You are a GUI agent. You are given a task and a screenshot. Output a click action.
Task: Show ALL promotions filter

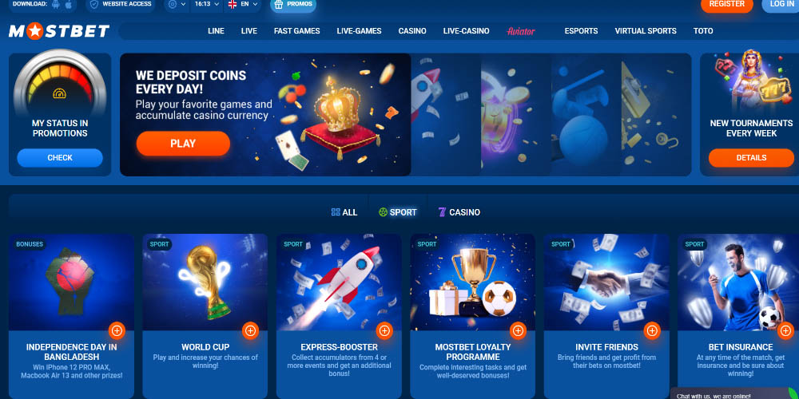point(344,212)
